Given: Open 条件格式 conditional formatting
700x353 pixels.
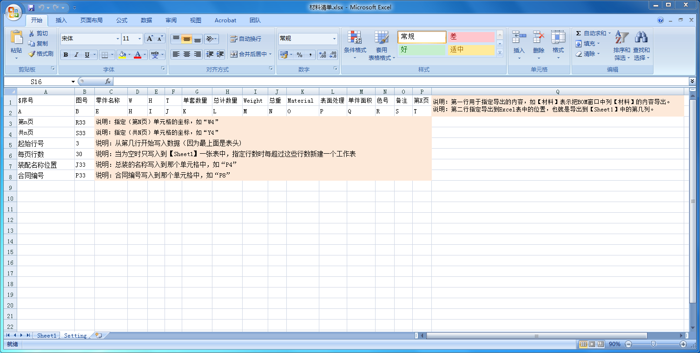Looking at the screenshot, I should [x=355, y=45].
